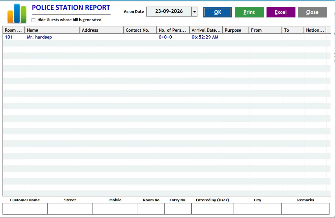This screenshot has width=335, height=218.
Task: Focus the Remarks filter field
Action: [305, 209]
